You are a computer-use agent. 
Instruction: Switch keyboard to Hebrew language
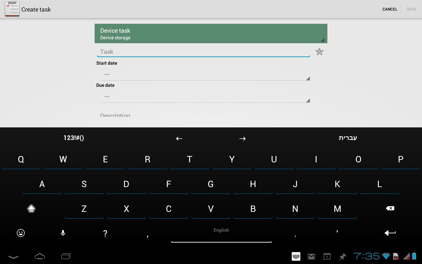(348, 138)
